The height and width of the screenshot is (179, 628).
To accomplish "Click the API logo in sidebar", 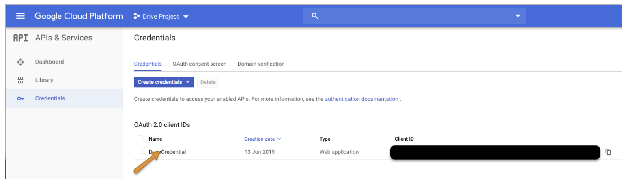I will coord(21,38).
